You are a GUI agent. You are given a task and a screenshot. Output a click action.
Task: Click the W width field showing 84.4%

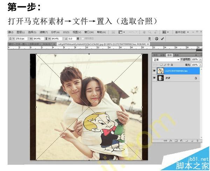[38, 39]
